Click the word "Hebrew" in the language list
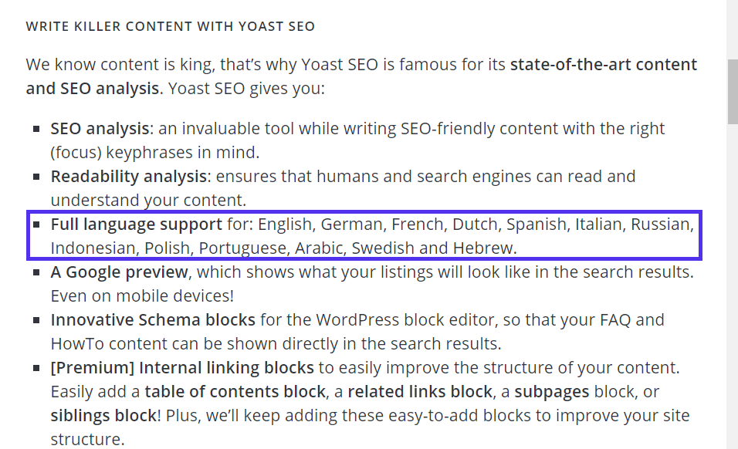The image size is (738, 449). tap(484, 248)
